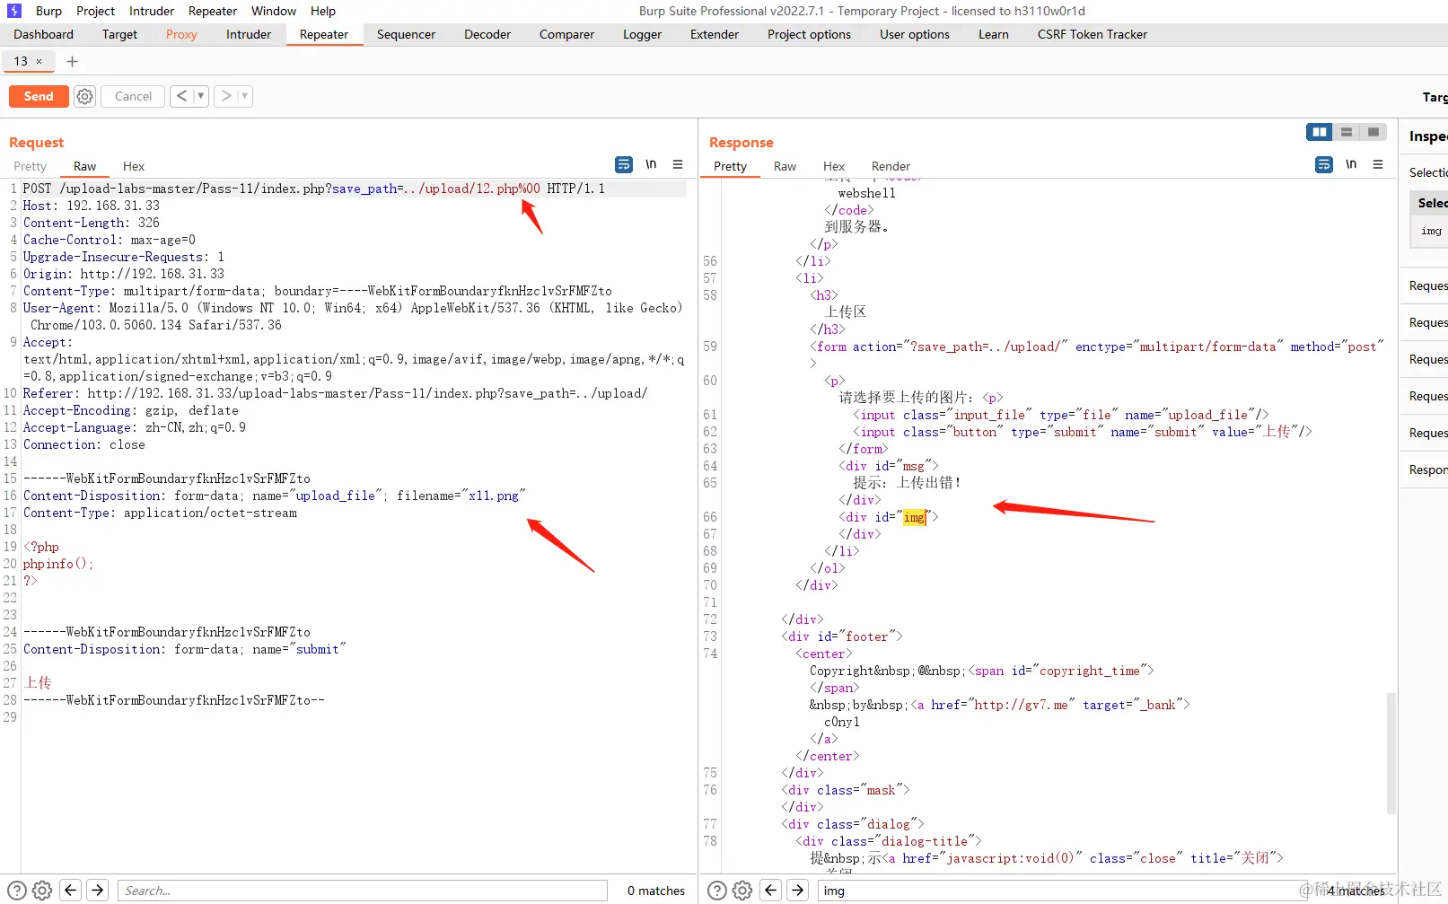
Task: Switch to the Decoder tab
Action: (487, 34)
